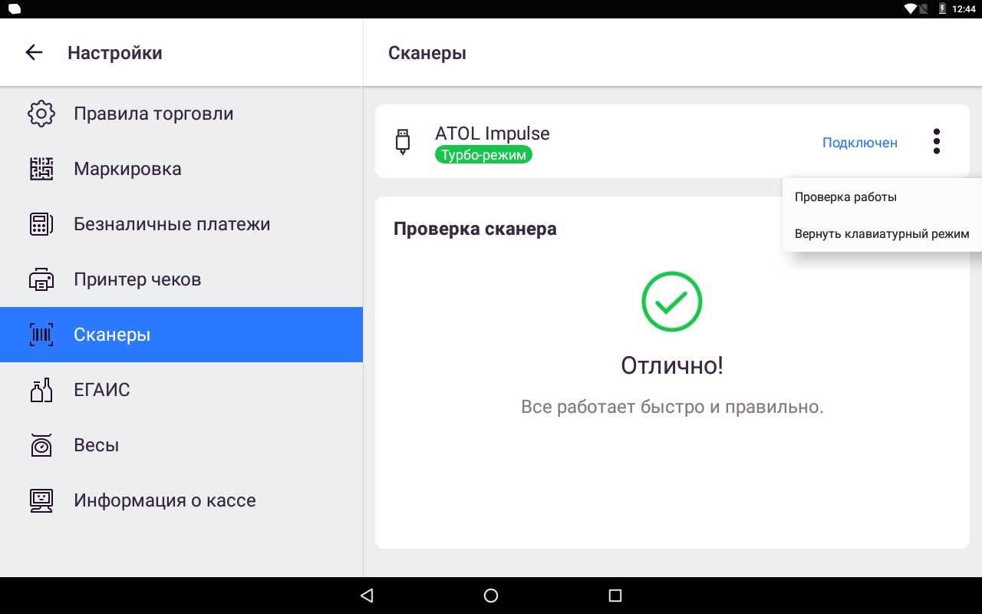
Task: Tap the Android recent apps square button
Action: tap(615, 596)
